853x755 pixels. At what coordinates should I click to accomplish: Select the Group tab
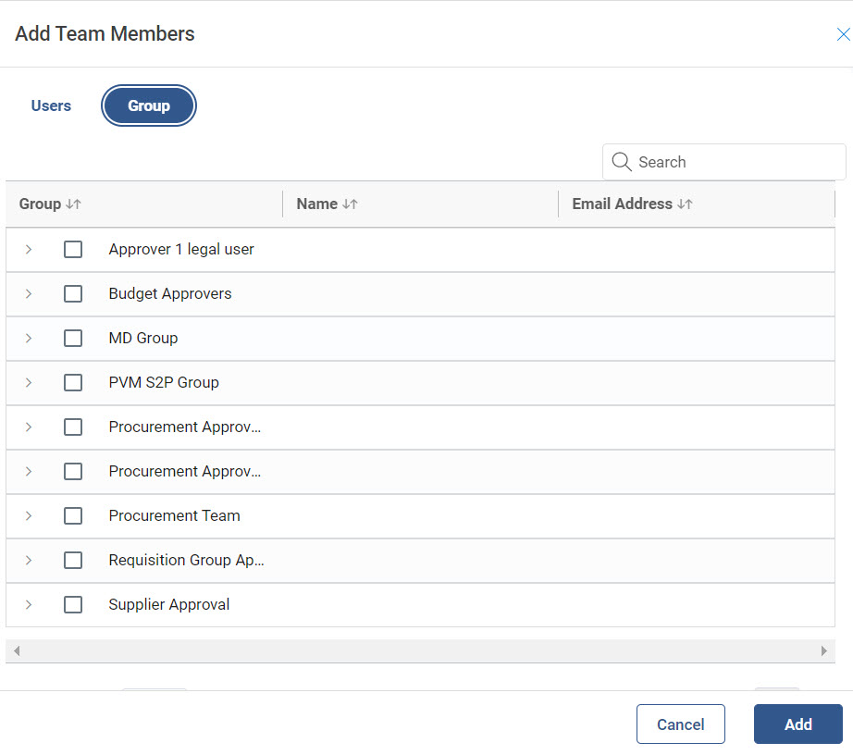click(x=149, y=106)
